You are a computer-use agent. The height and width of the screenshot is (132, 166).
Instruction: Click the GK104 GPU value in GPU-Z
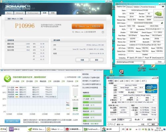[131, 14]
